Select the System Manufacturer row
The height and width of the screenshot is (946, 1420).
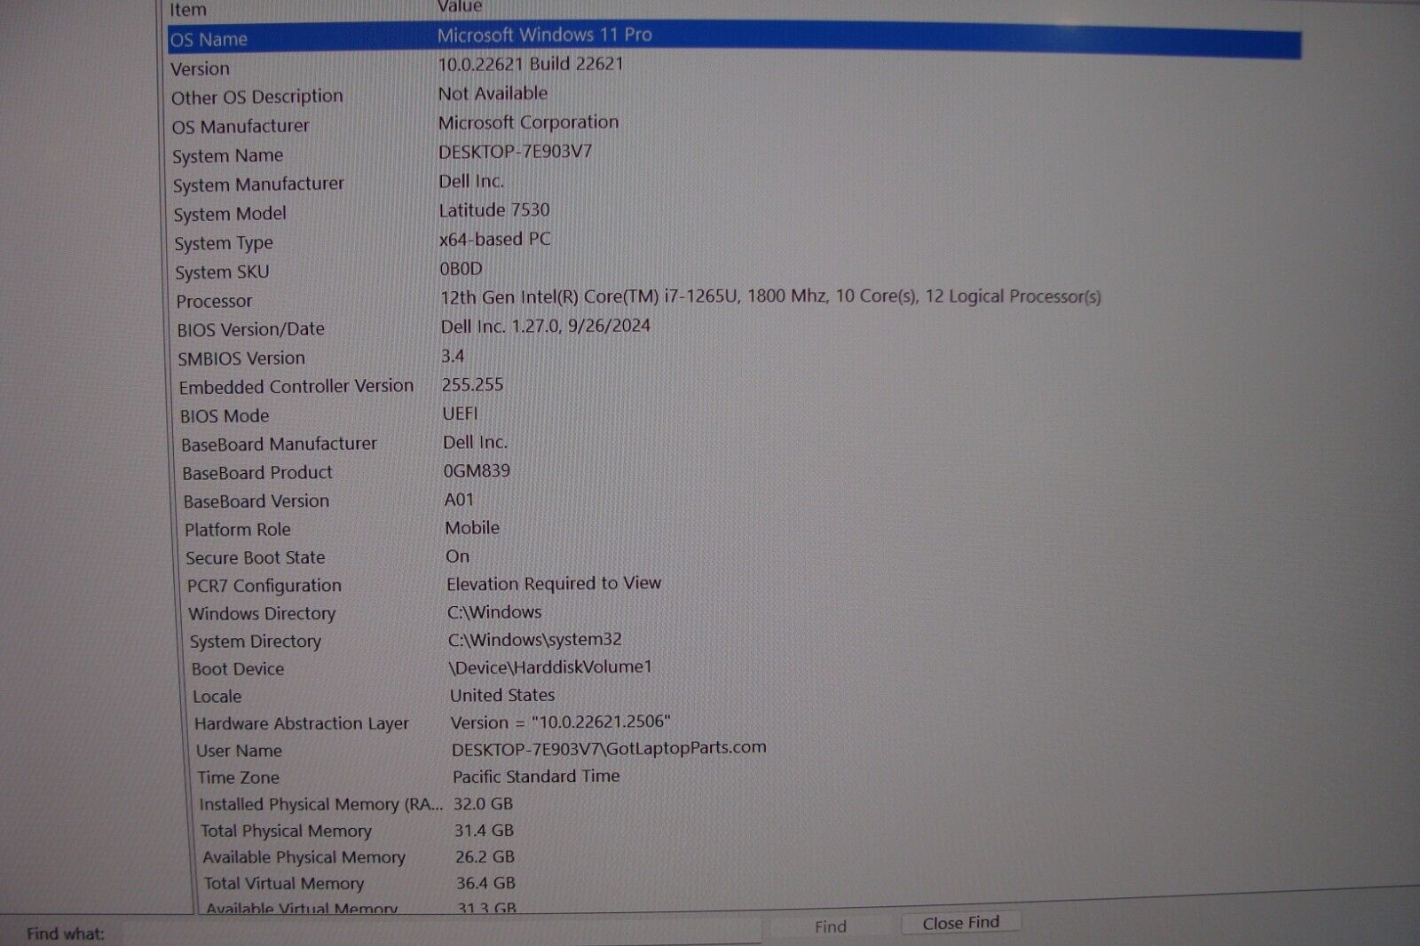pyautogui.click(x=258, y=185)
